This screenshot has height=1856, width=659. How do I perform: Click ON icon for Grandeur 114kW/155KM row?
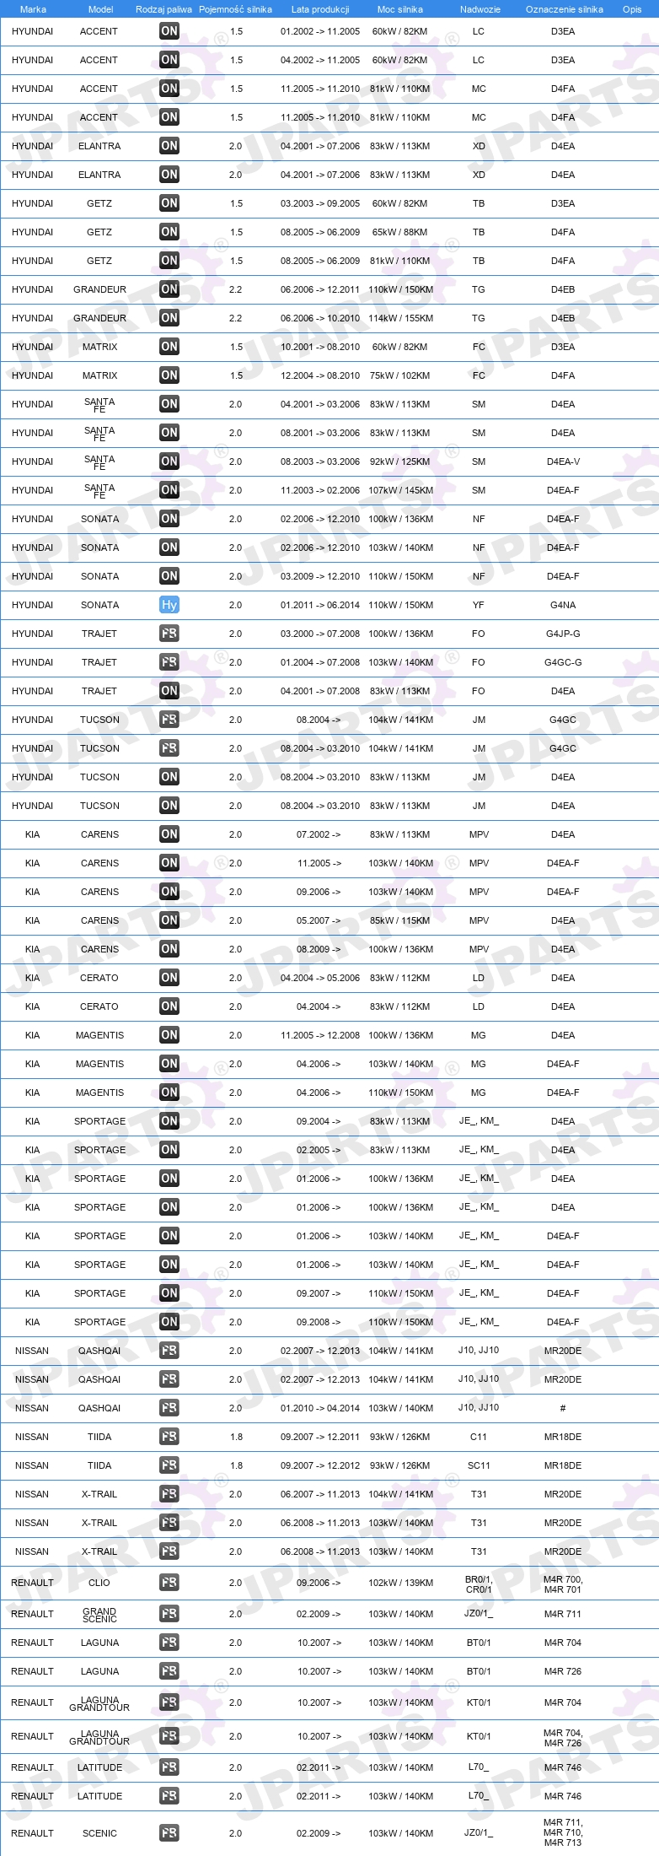pos(169,318)
